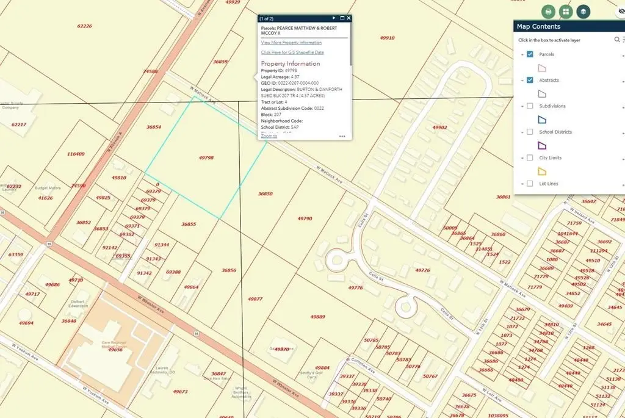This screenshot has height=418, width=625.
Task: Collapse the Parcels layer legend arrow
Action: [522, 55]
